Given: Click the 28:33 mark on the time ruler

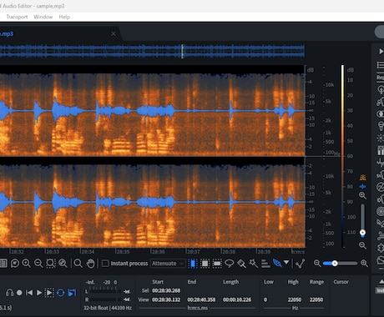Looking at the screenshot, I should click(53, 252).
